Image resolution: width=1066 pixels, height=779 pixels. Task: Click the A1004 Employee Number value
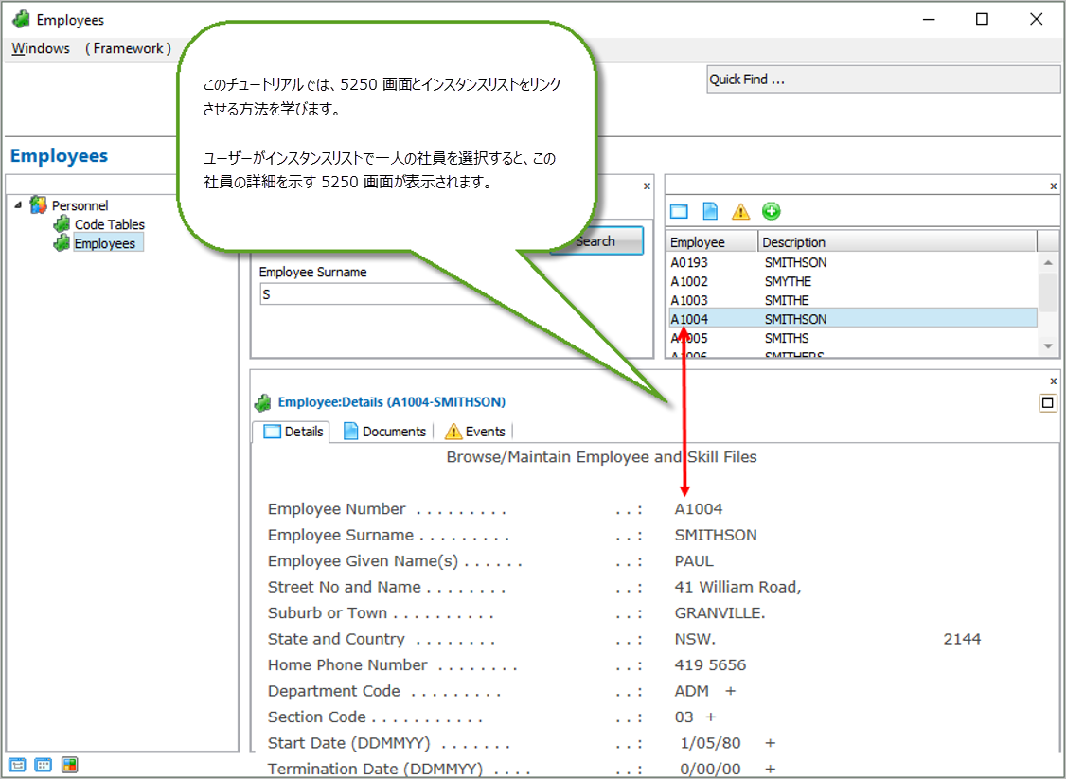click(699, 509)
